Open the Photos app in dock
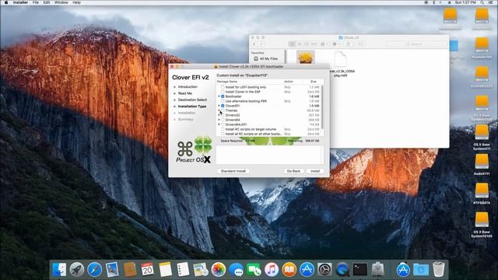The width and height of the screenshot is (498, 280). (x=219, y=270)
